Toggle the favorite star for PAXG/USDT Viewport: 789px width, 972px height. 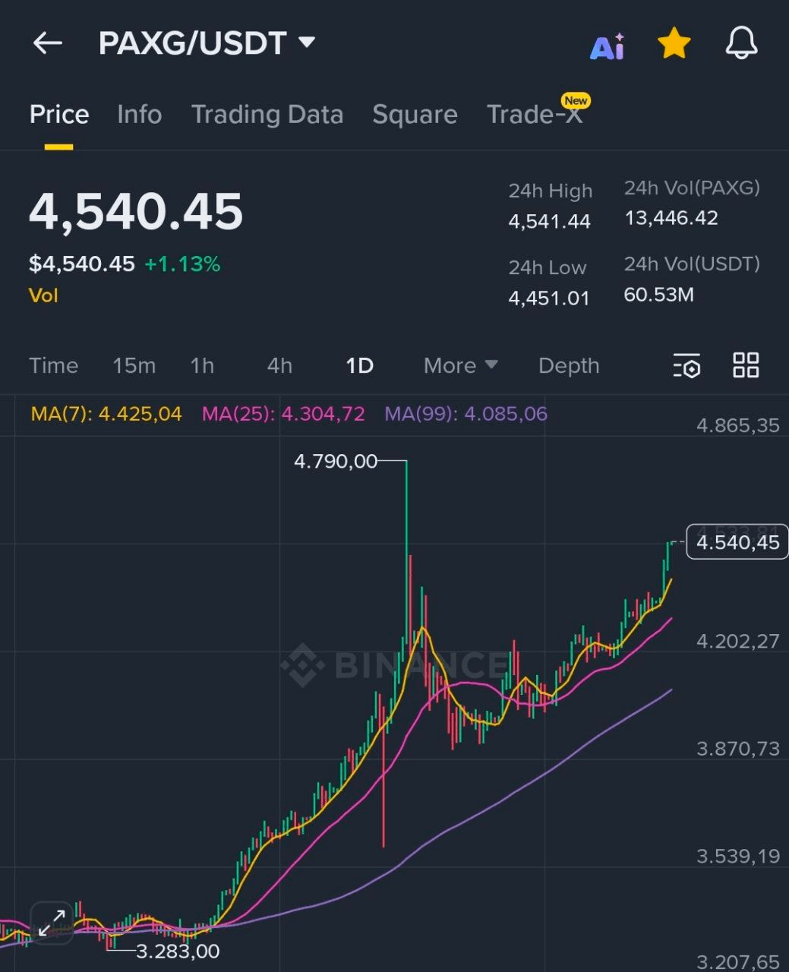click(x=674, y=44)
